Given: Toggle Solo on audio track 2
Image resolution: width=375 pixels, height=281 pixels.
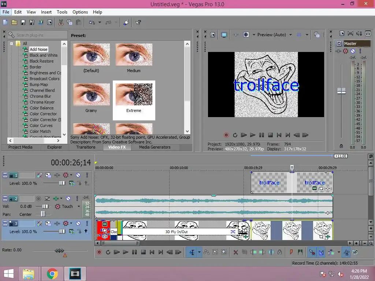Looking at the screenshot, I should (x=77, y=199).
